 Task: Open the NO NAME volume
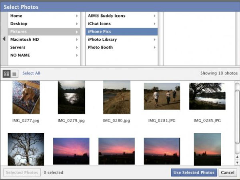point(20,55)
